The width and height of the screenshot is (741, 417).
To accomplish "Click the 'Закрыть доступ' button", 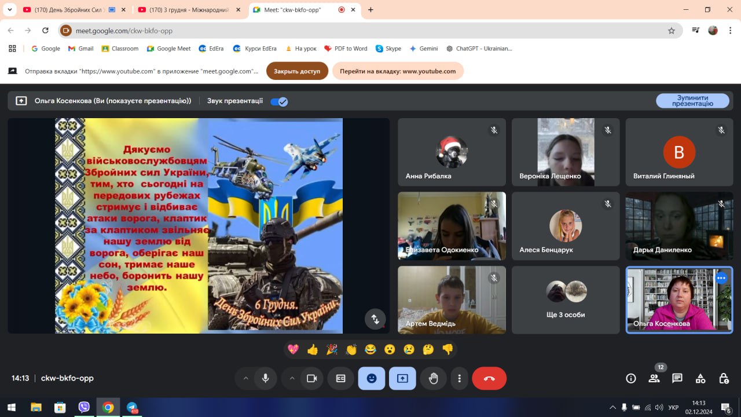I will [x=297, y=71].
